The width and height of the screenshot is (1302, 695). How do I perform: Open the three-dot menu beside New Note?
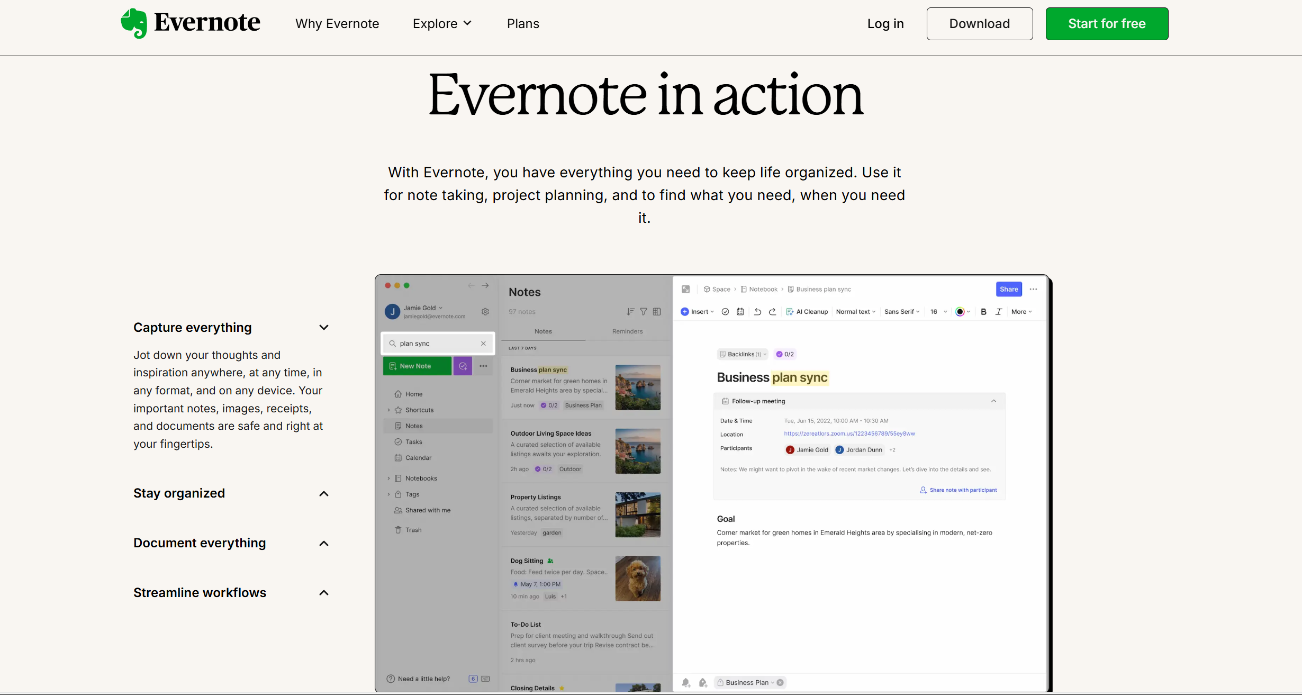point(483,366)
